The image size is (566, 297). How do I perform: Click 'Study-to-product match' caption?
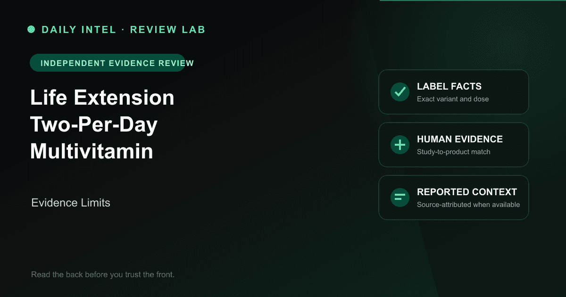click(454, 152)
